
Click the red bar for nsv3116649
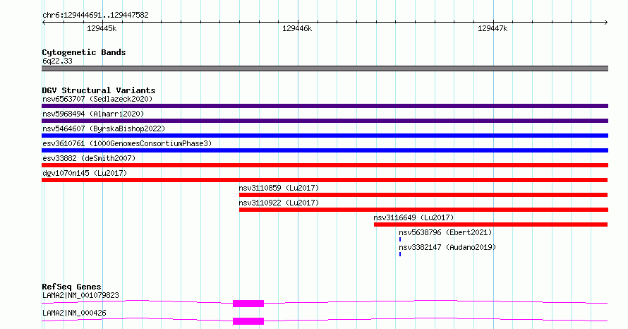click(x=490, y=225)
